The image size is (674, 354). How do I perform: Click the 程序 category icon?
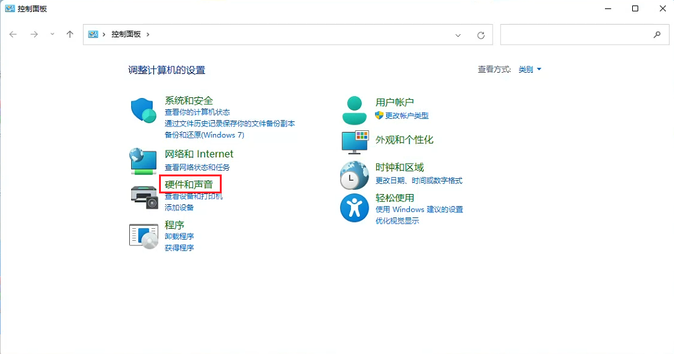144,236
